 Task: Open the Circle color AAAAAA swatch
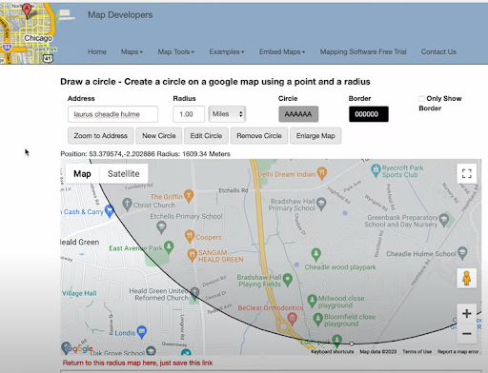[x=298, y=114]
